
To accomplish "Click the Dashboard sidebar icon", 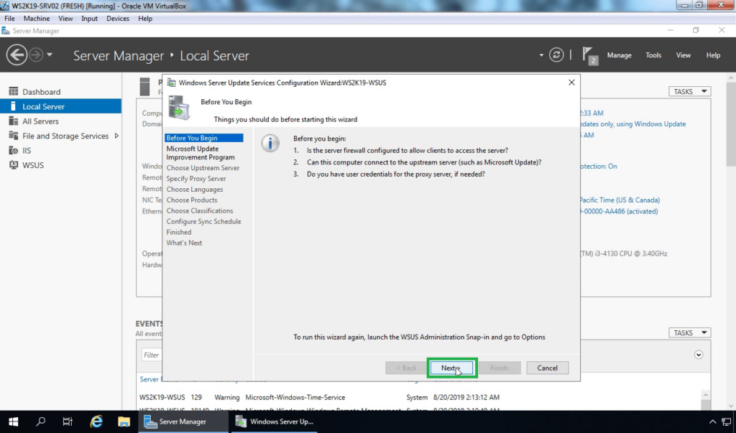I will [x=13, y=91].
